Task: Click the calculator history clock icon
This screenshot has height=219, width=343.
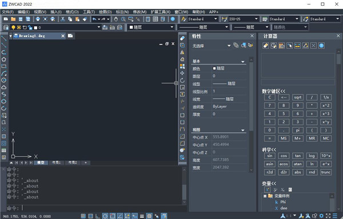Action: pos(274,46)
